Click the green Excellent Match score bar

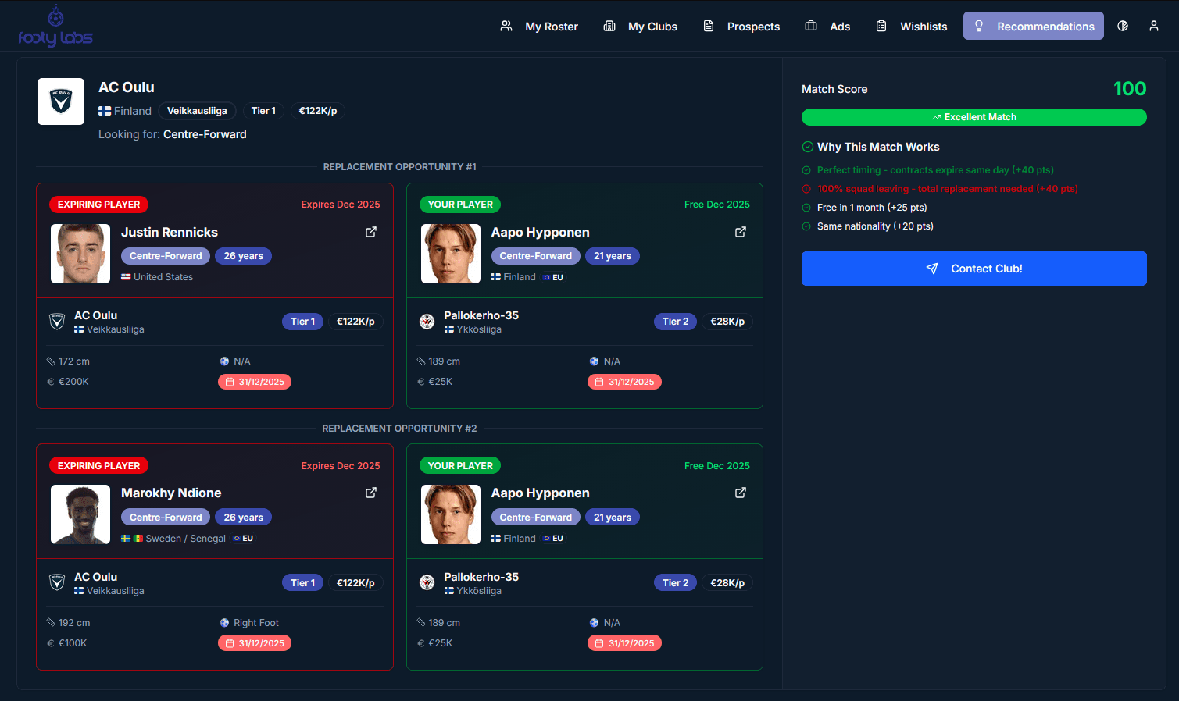pos(974,117)
